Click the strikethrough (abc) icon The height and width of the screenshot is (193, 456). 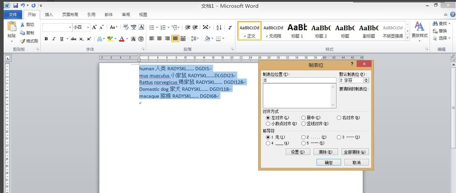pyautogui.click(x=73, y=39)
